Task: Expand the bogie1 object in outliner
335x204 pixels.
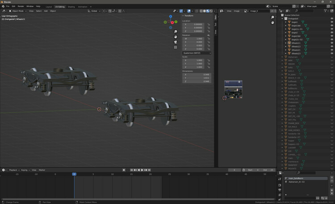Action: click(286, 22)
